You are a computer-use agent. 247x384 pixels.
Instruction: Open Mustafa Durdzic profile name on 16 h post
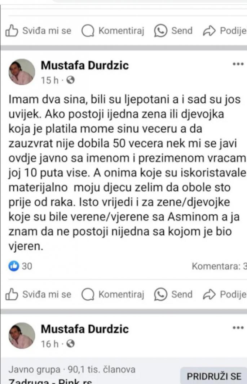pos(84,329)
